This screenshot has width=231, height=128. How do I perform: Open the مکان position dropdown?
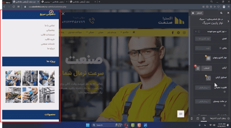(x=203, y=48)
